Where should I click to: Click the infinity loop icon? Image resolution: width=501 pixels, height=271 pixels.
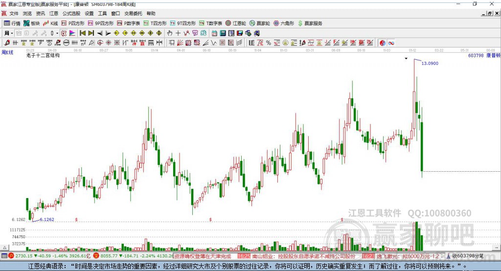391,43
